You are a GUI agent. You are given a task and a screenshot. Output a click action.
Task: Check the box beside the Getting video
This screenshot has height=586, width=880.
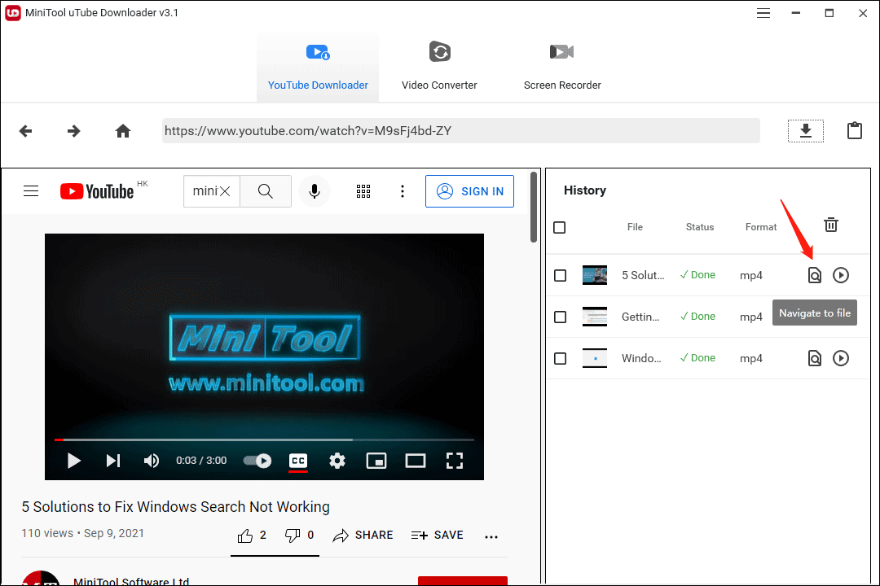click(x=560, y=317)
